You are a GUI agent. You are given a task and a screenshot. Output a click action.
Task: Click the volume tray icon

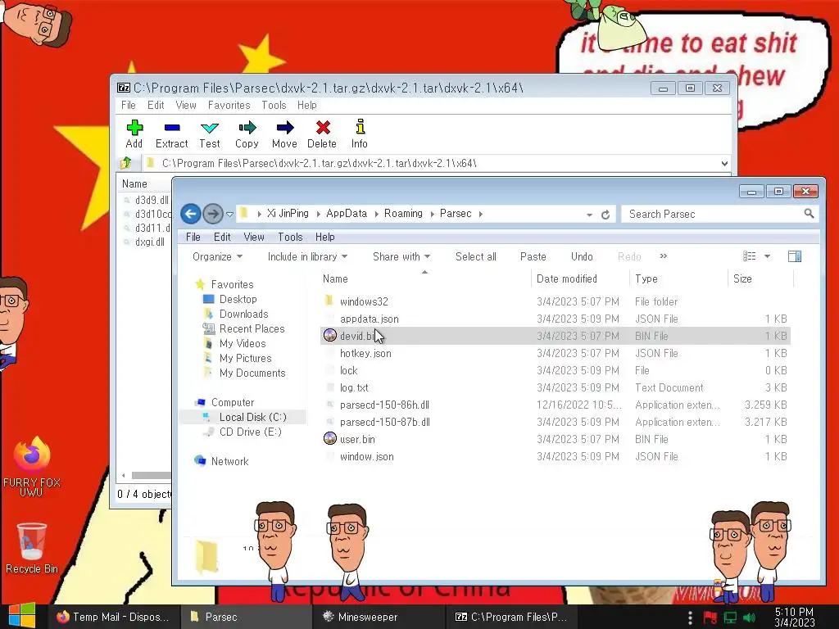pos(750,618)
